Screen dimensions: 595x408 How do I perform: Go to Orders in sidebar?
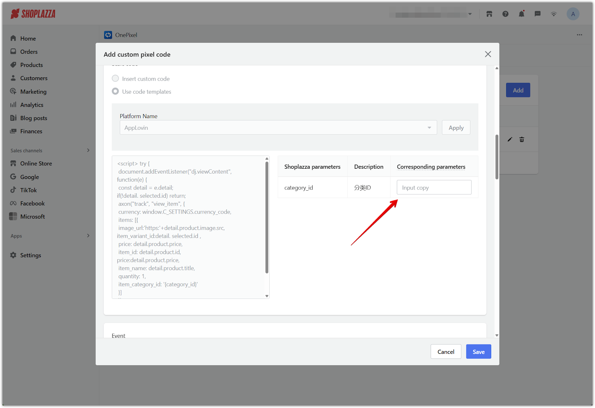(29, 52)
